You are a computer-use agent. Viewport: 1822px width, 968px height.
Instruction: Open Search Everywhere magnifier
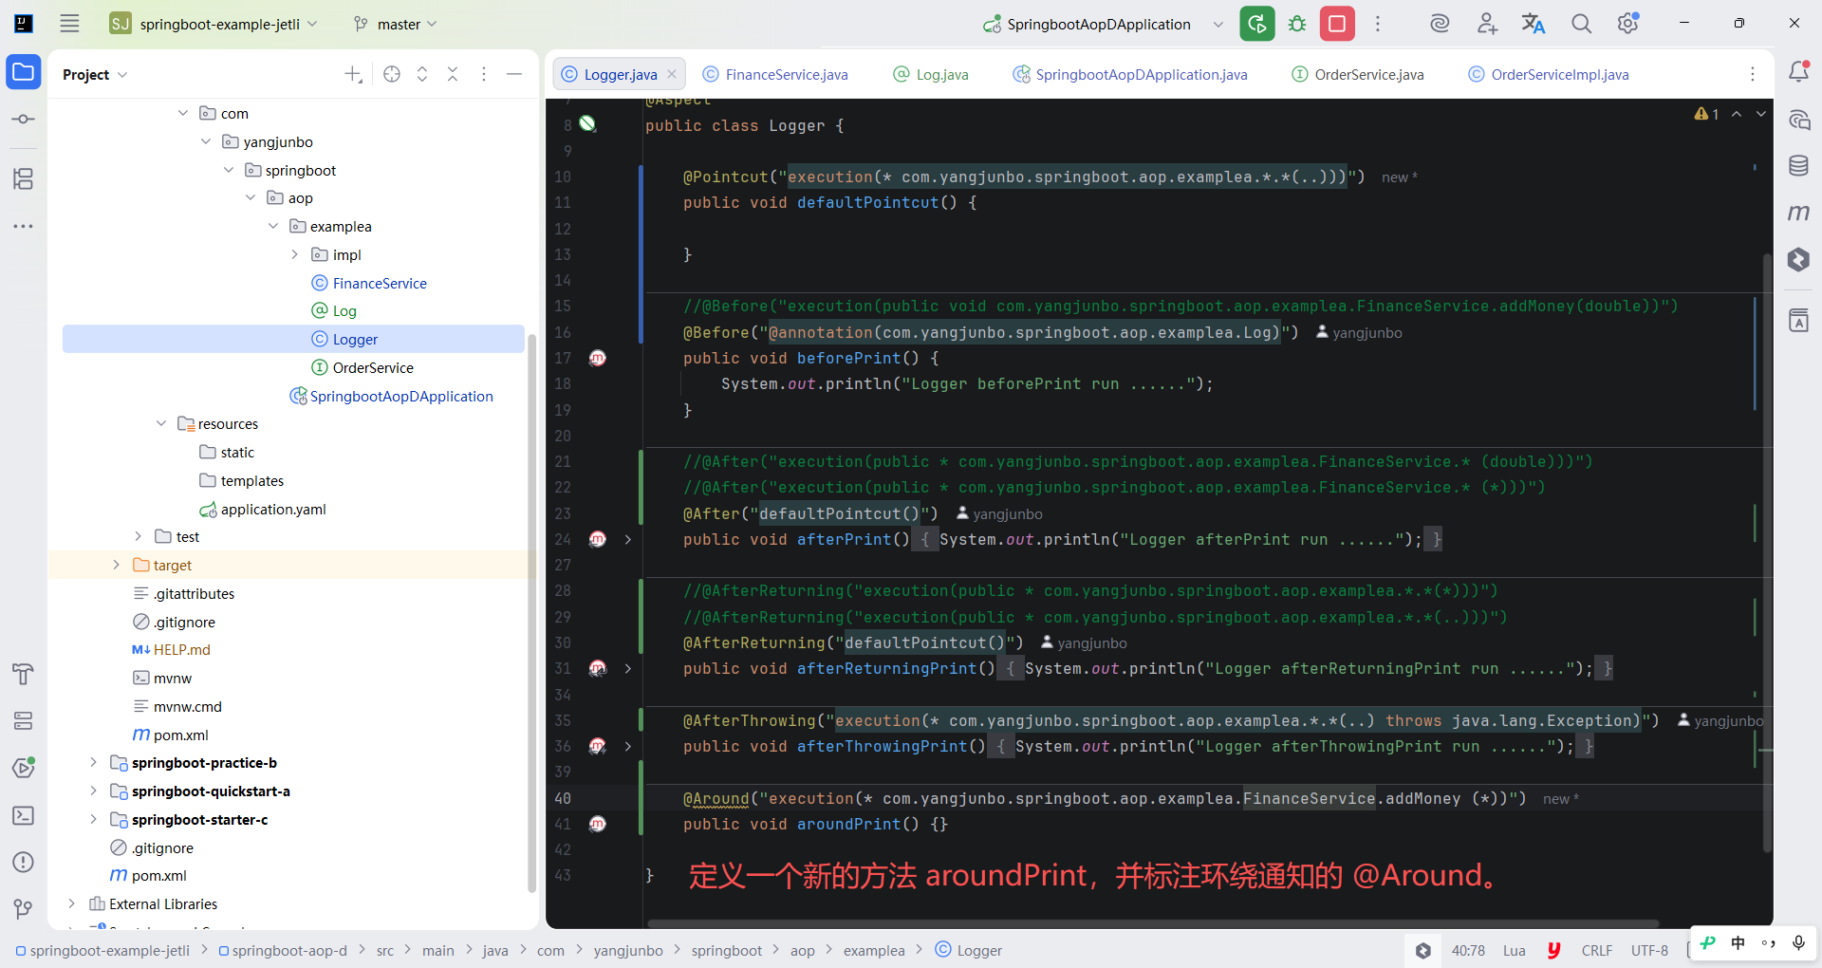coord(1581,24)
